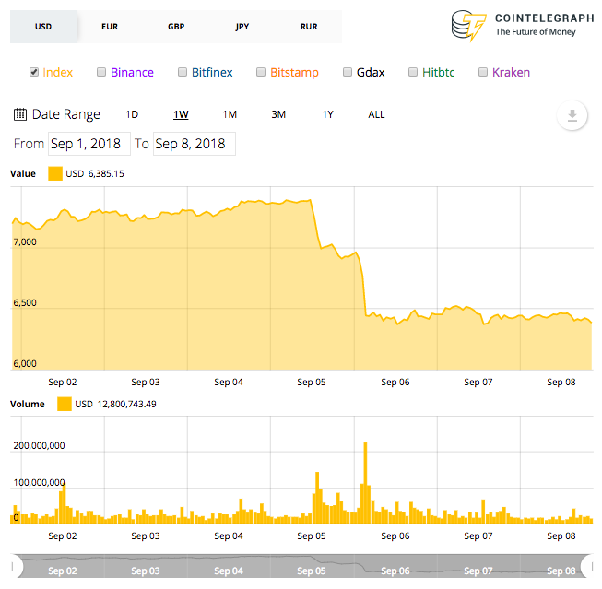This screenshot has width=602, height=589.
Task: Click the Volume legend color swatch
Action: pos(65,404)
